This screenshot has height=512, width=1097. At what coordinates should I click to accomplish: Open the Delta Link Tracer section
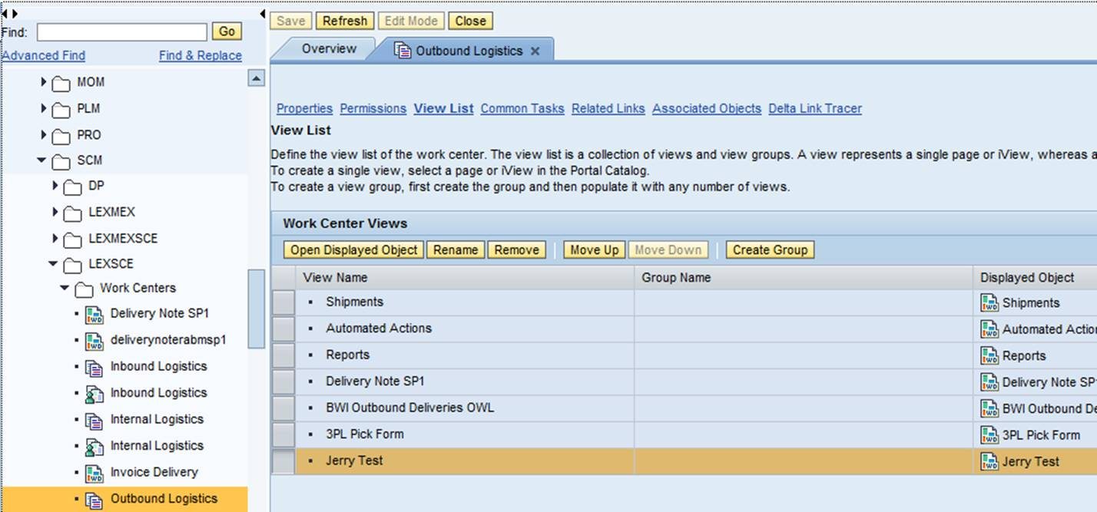[x=815, y=109]
